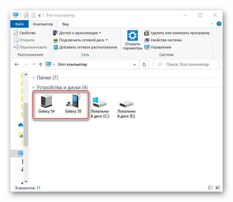Viewport: 233px width, 202px height.
Task: Expand the Папки (7) group
Action: 34,78
